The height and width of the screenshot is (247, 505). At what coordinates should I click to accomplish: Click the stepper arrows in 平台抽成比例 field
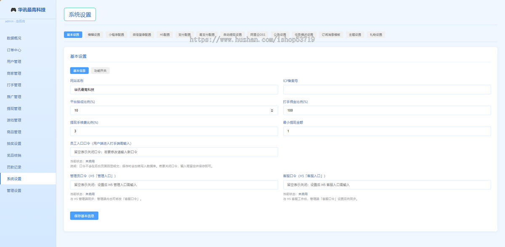tap(272, 110)
